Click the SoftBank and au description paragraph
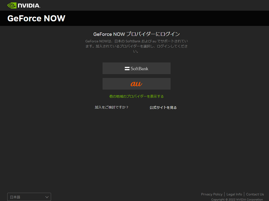This screenshot has width=269, height=201. coord(137,46)
